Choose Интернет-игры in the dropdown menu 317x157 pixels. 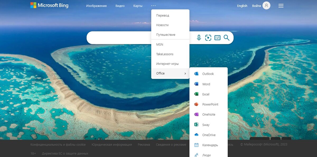170,64
